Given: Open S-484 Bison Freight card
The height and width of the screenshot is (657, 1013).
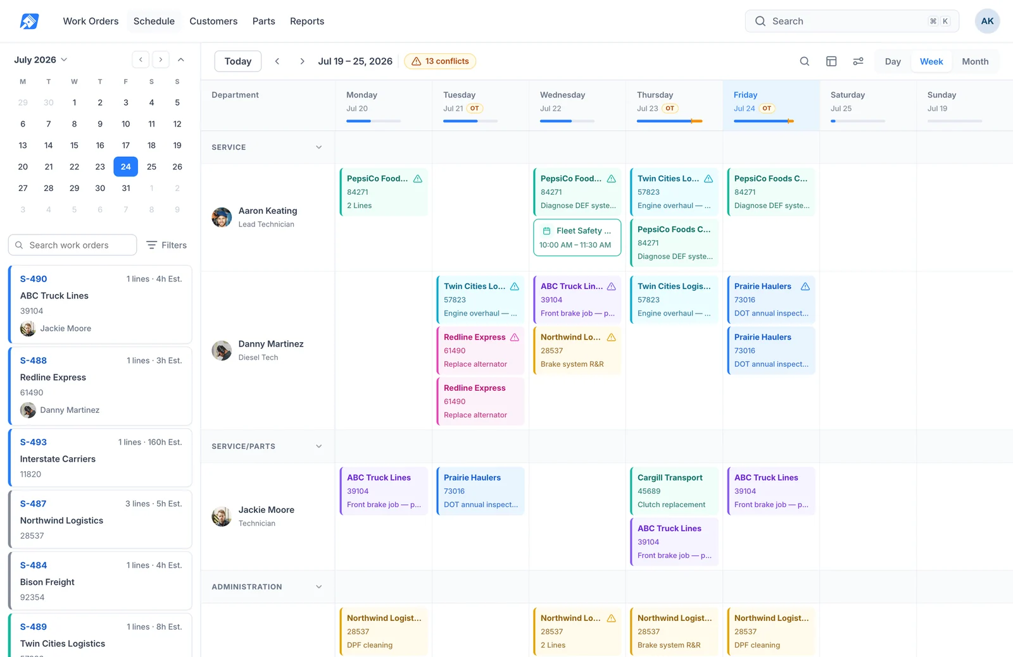Looking at the screenshot, I should 100,580.
